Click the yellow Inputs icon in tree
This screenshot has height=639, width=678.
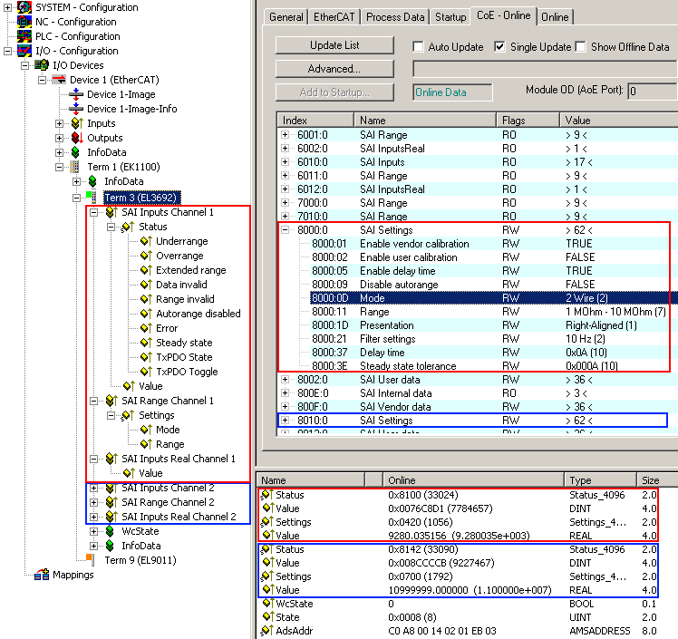[x=76, y=123]
